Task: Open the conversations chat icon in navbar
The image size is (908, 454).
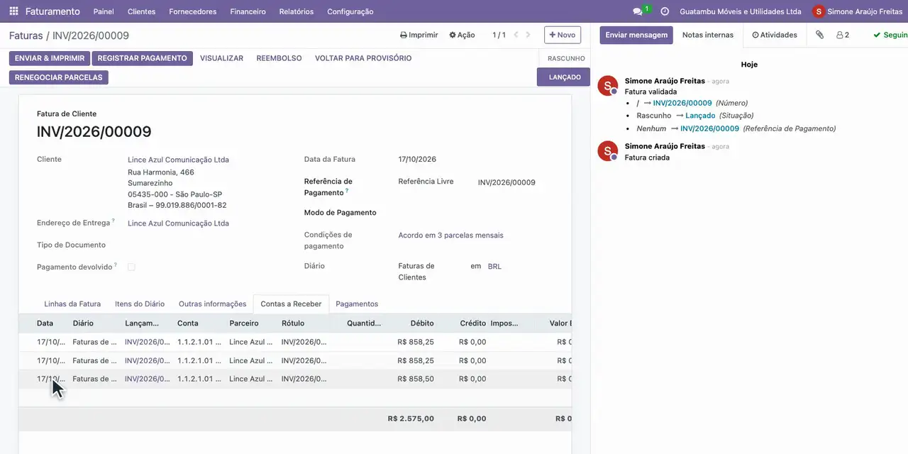Action: 638,11
